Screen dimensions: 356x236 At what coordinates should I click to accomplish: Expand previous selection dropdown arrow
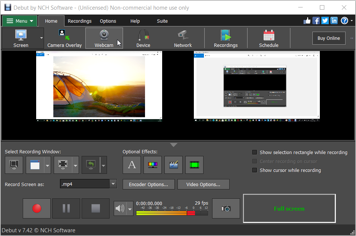tap(104, 166)
